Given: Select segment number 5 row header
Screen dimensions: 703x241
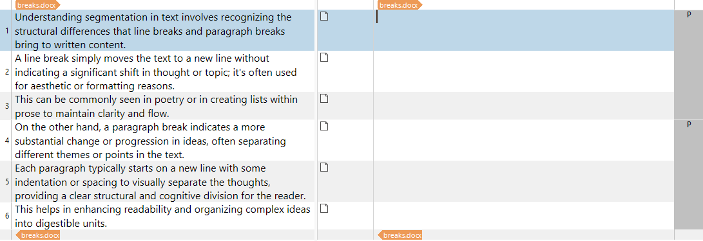Looking at the screenshot, I should [x=6, y=181].
